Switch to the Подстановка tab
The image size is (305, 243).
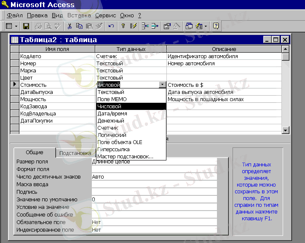coord(75,153)
